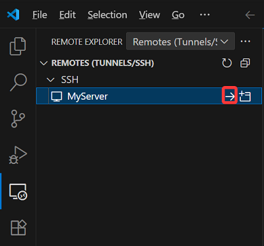This screenshot has width=264, height=246.
Task: Open the Run and Debug view
Action: pos(18,155)
